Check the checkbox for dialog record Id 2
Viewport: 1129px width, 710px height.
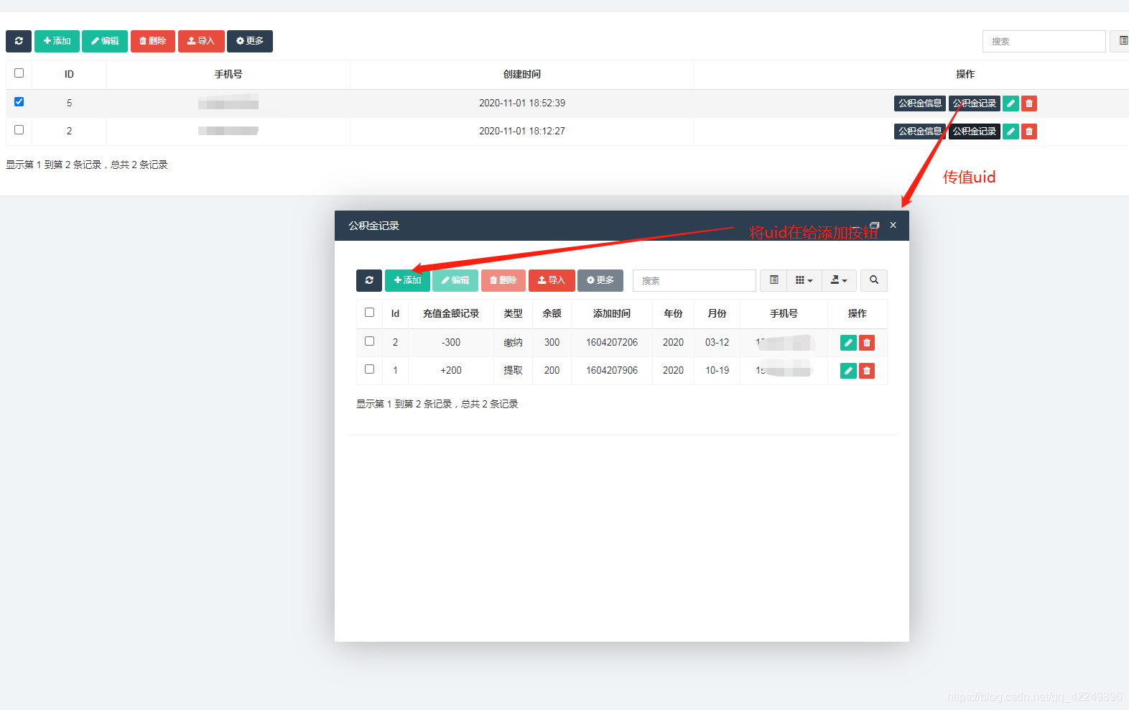pyautogui.click(x=370, y=341)
